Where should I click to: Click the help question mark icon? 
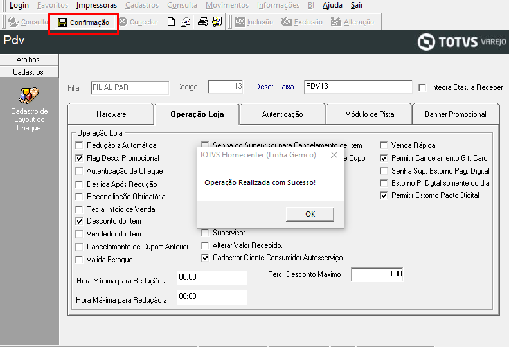[217, 22]
